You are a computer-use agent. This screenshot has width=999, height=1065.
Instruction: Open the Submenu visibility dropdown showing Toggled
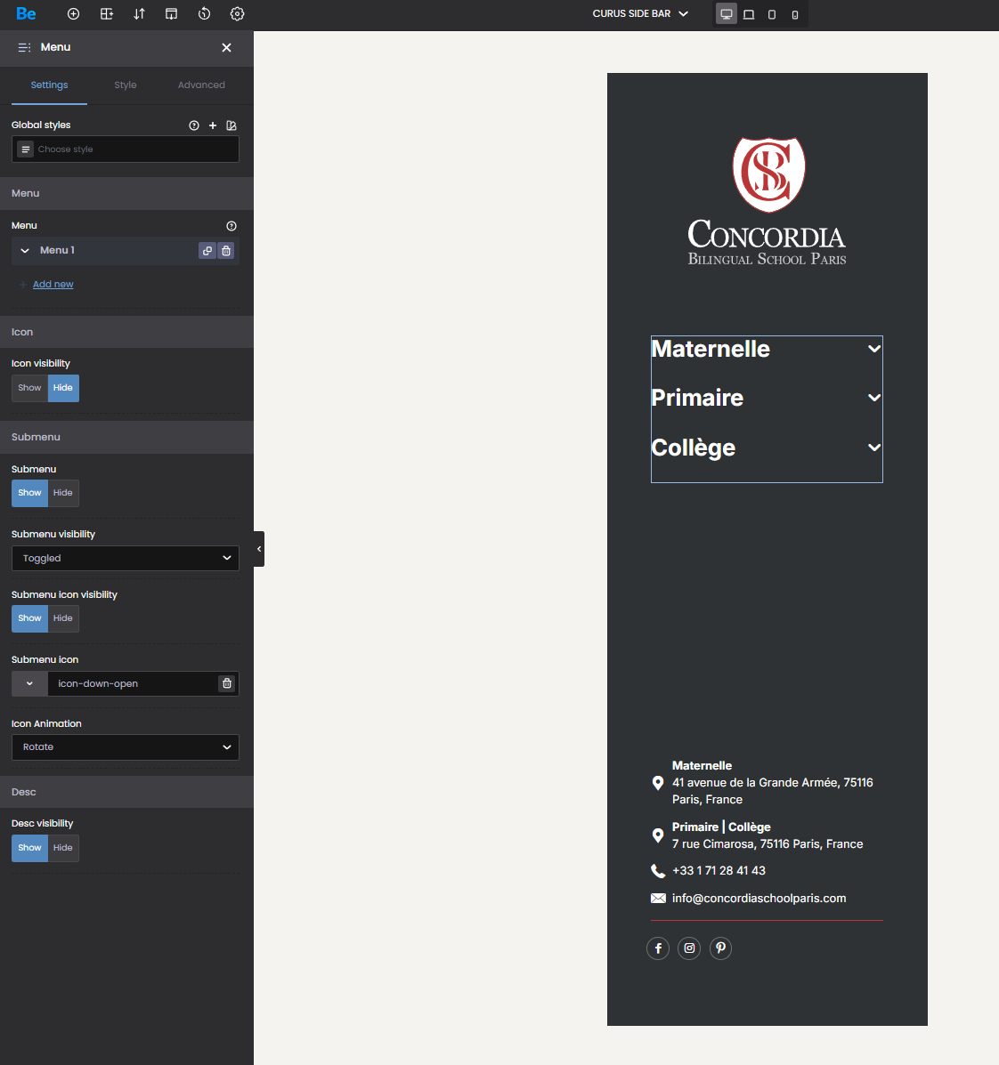(125, 559)
